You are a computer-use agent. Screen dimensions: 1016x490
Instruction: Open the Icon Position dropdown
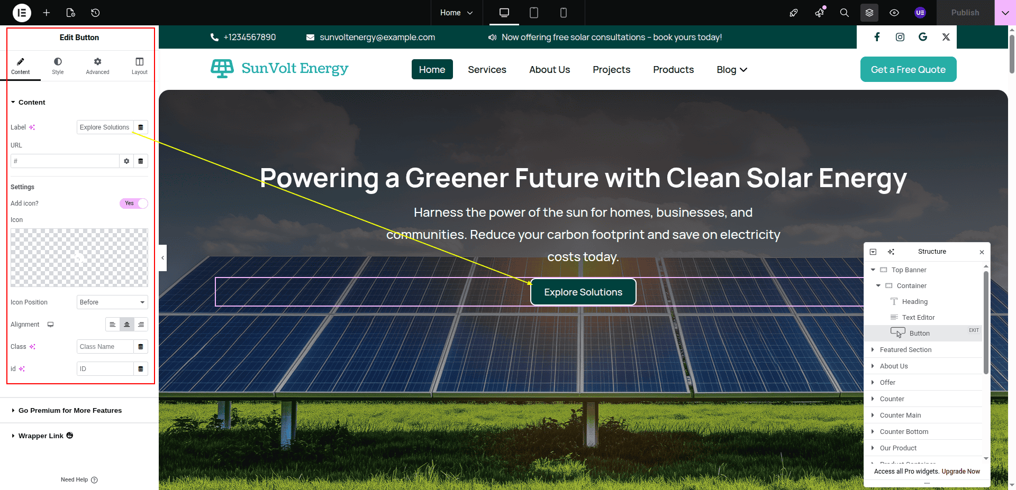(112, 302)
